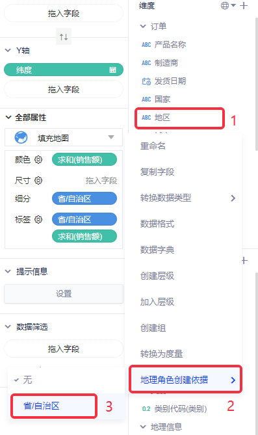This screenshot has height=435, width=258.
Task: Open size settings gear icon next to 尺寸
Action: click(x=38, y=180)
